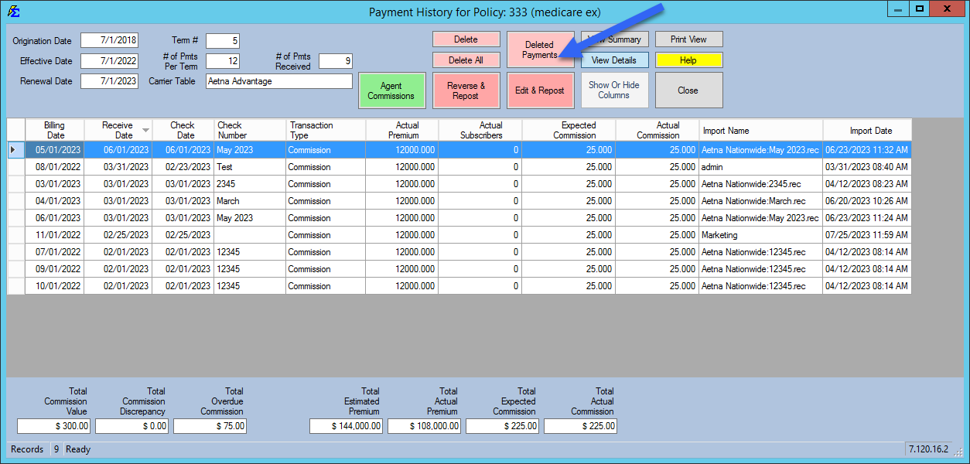Click Reverse & Repost

click(466, 90)
